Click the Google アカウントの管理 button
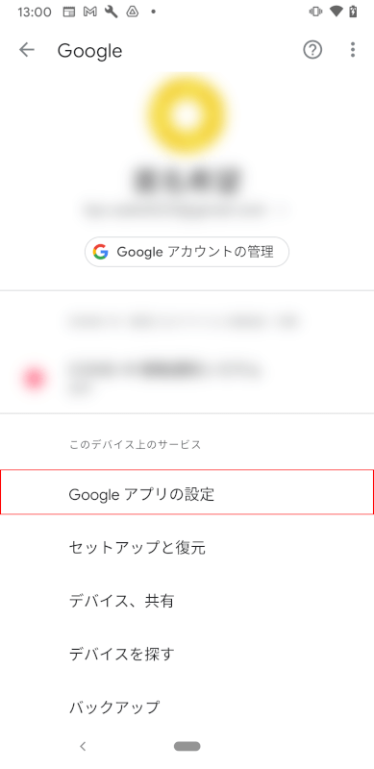The height and width of the screenshot is (769, 374). coord(187,252)
